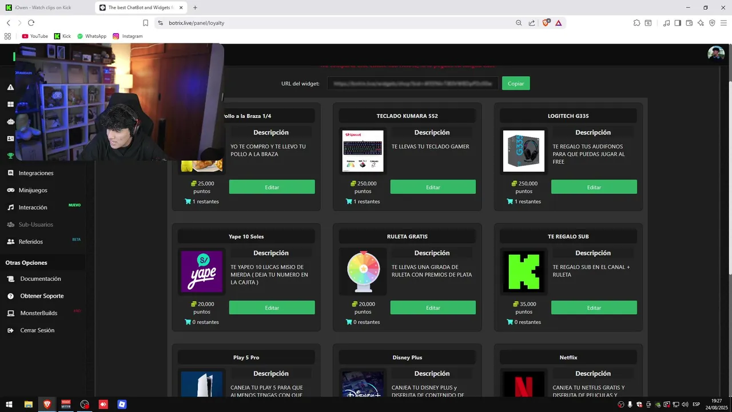Viewport: 732px width, 412px height.
Task: Switch to the iOwen Kick clips tab
Action: click(x=47, y=7)
